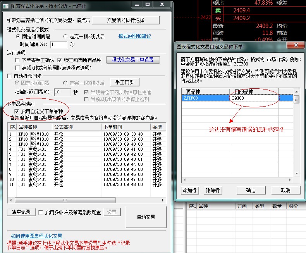Image resolution: width=306 pixels, height=253 pixels.
Task: Uncheck 锁定画面所有品种 checkbox
Action: coord(60,60)
